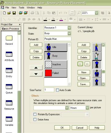Open the Record module icon
The height and width of the screenshot is (133, 111).
pos(9,38)
